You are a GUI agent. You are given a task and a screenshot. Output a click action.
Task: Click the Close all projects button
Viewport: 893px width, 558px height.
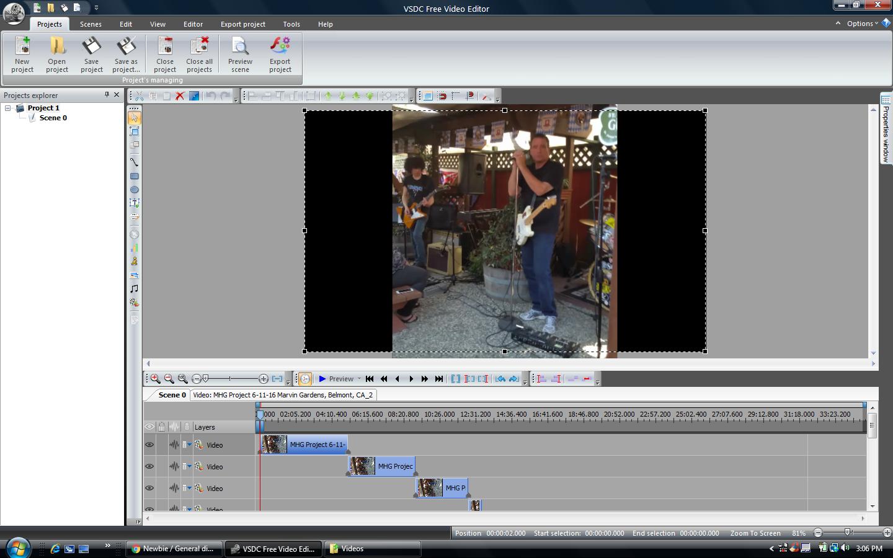199,54
